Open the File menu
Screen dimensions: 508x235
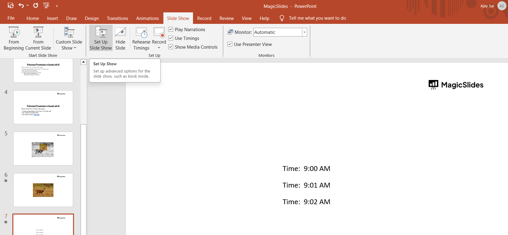(11, 18)
